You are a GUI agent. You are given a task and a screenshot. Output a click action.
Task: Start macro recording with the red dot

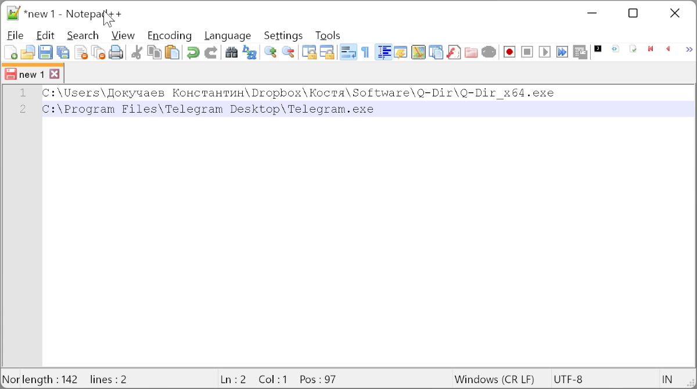[x=509, y=52]
